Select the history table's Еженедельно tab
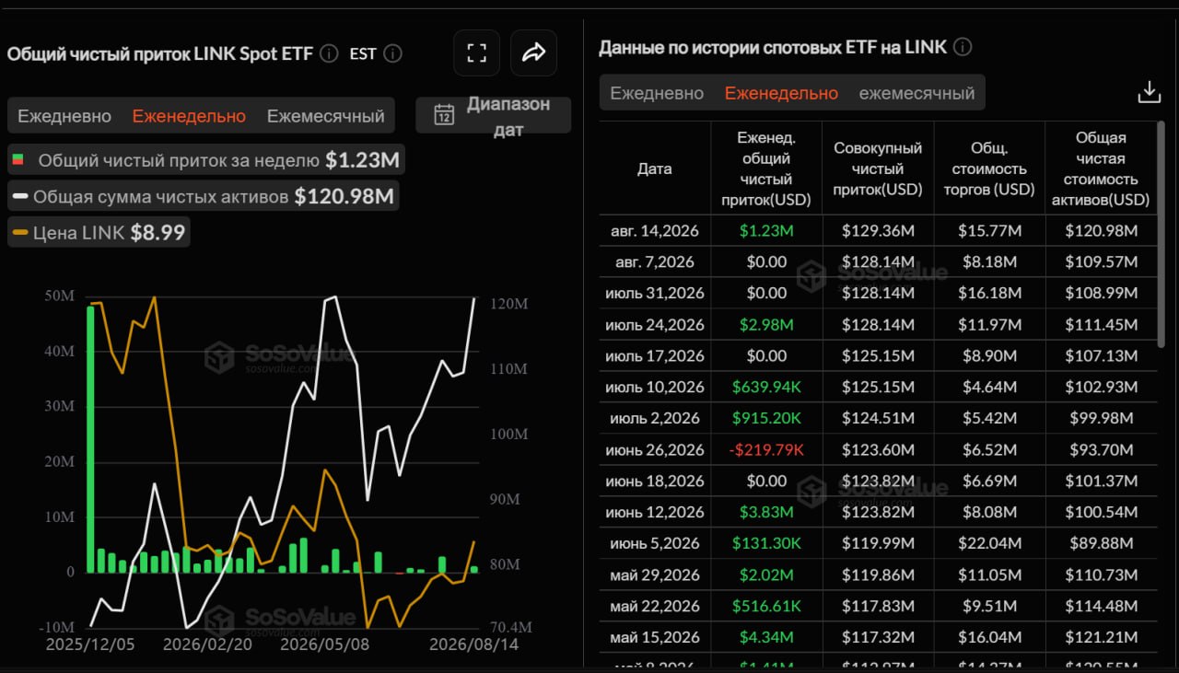 [781, 93]
